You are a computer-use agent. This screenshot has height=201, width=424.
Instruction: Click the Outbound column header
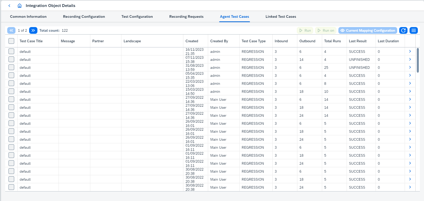309,41
